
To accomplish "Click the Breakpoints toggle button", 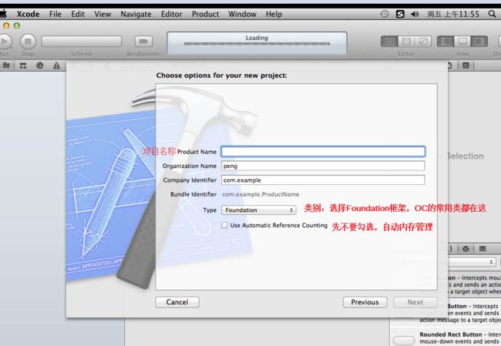I will (x=143, y=41).
